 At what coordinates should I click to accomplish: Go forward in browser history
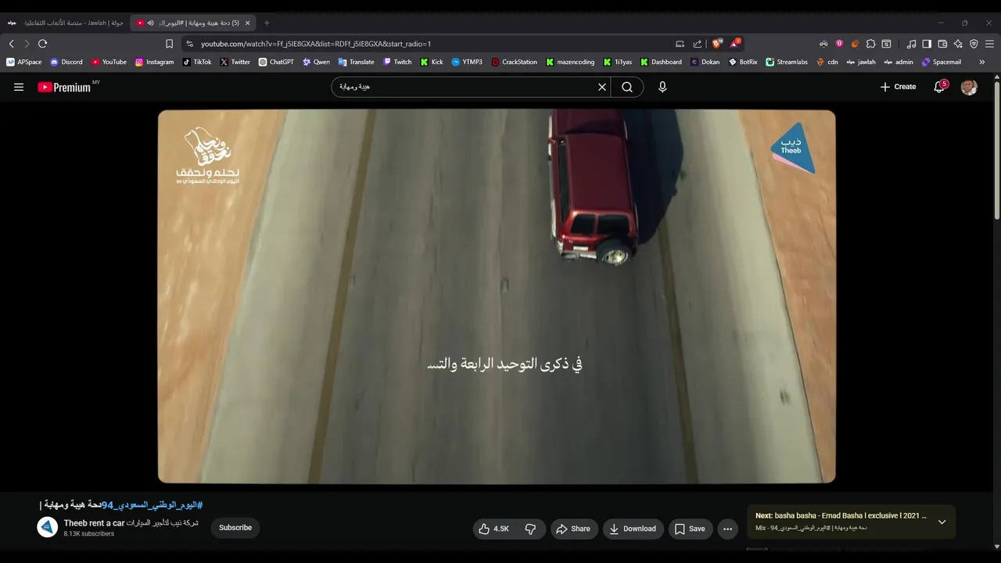coord(27,44)
